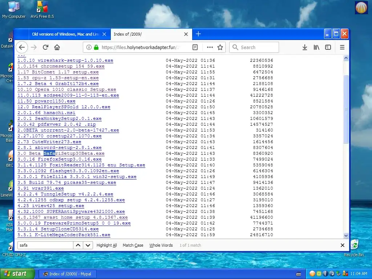Open ccsetup227.1070.exe link
This screenshot has height=279, width=372.
tap(60, 136)
